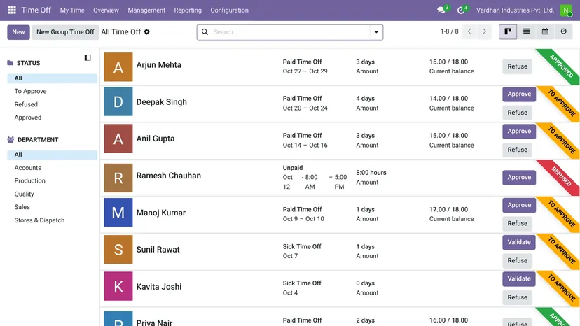Switch to kanban view
Screen dimensions: 580x326
[x=508, y=31]
